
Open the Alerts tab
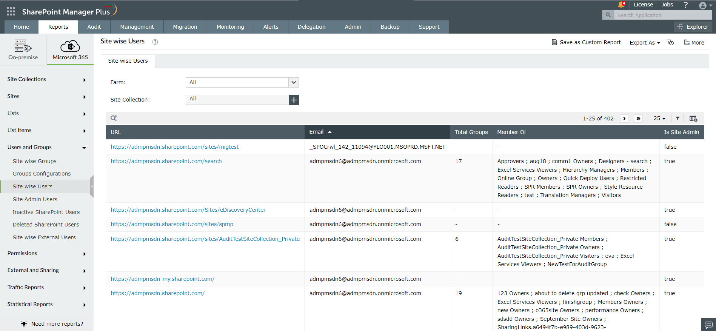point(271,27)
